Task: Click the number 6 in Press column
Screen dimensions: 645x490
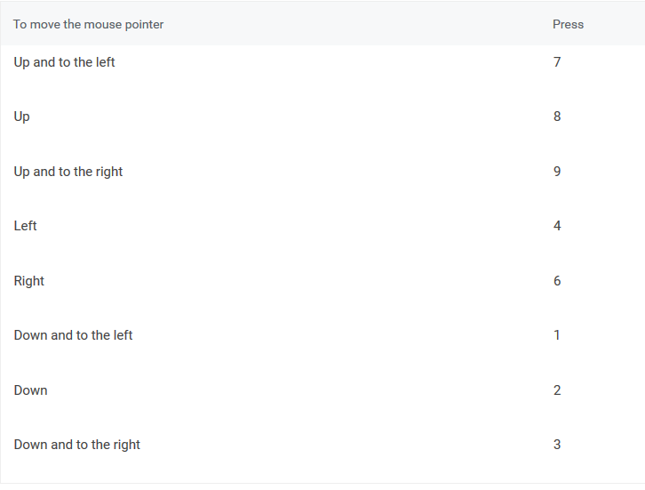Action: (557, 281)
